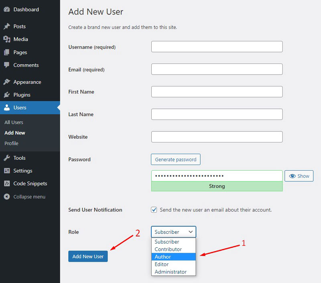Open the Profile submenu item
This screenshot has width=321, height=283.
tap(11, 143)
